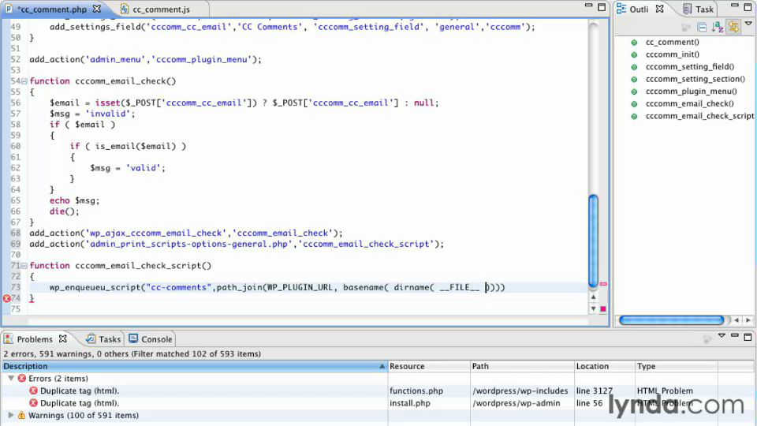Viewport: 757px width, 426px height.
Task: Open the Problems view tab
Action: pos(34,339)
